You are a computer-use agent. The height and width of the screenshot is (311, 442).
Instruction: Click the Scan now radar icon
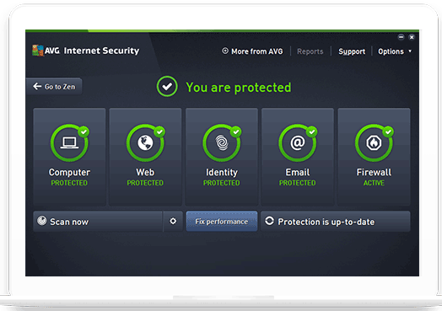tap(42, 221)
